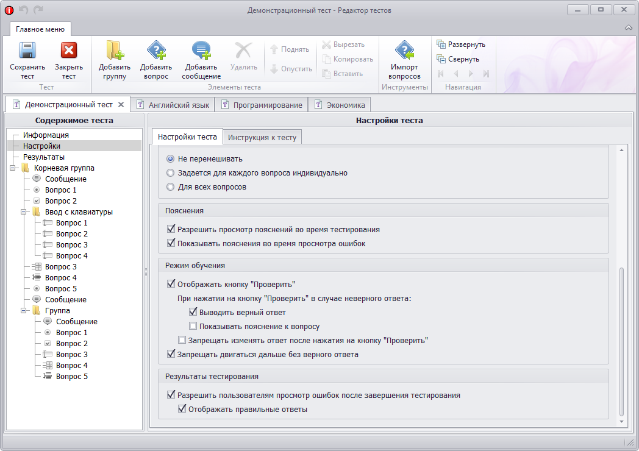Switch to the Английский язык tab
The image size is (639, 451).
click(x=173, y=105)
